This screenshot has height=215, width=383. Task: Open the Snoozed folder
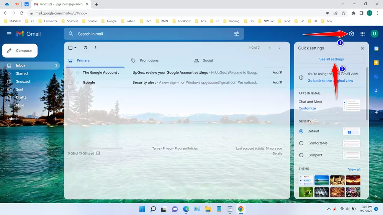[23, 81]
